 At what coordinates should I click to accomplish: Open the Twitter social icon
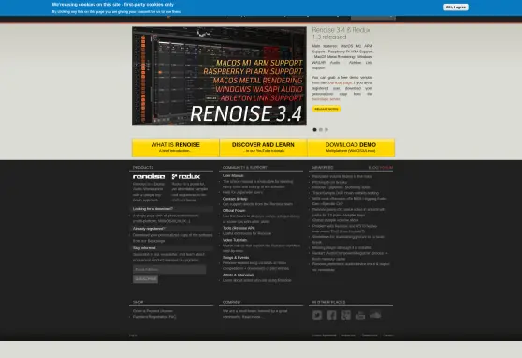tap(317, 315)
